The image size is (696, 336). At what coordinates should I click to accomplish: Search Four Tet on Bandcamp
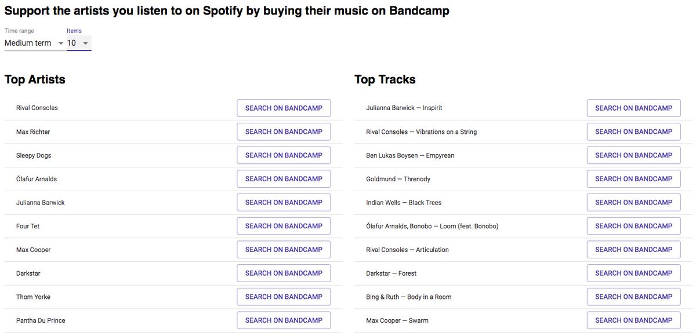[284, 226]
